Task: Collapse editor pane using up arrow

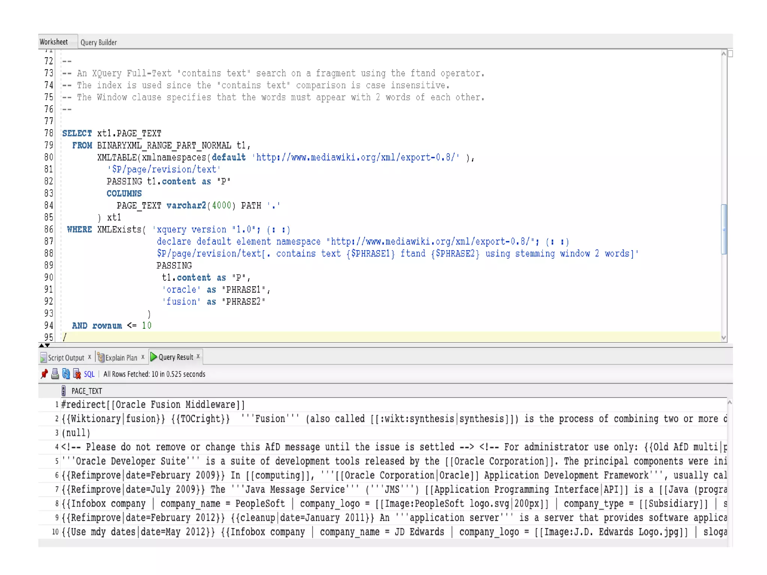Action: click(x=41, y=345)
